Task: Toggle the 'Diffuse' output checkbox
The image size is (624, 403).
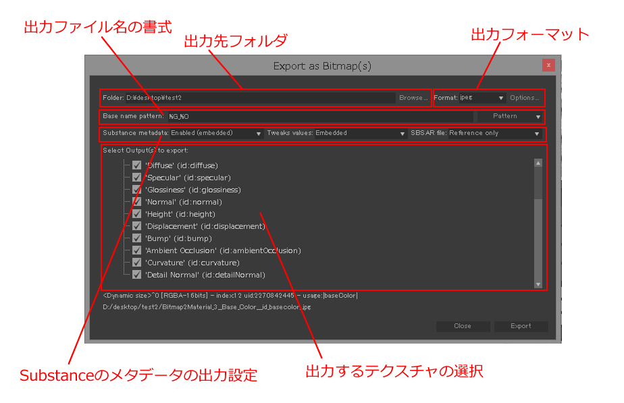Action: (137, 165)
